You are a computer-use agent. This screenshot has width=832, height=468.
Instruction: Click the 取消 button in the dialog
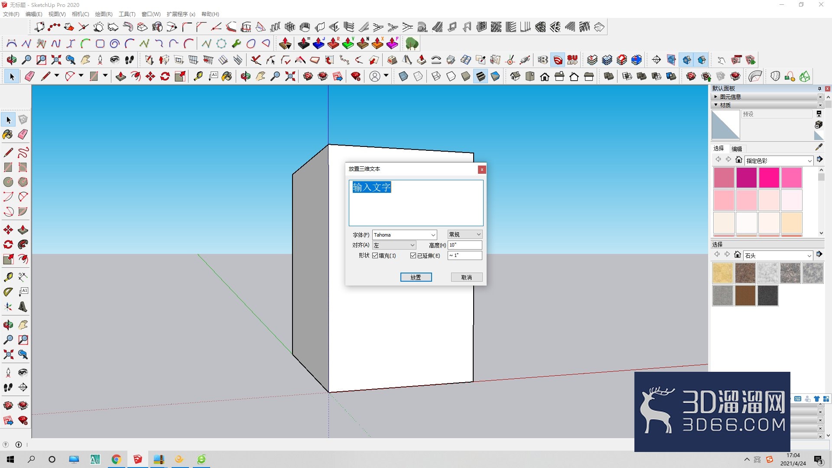point(466,277)
